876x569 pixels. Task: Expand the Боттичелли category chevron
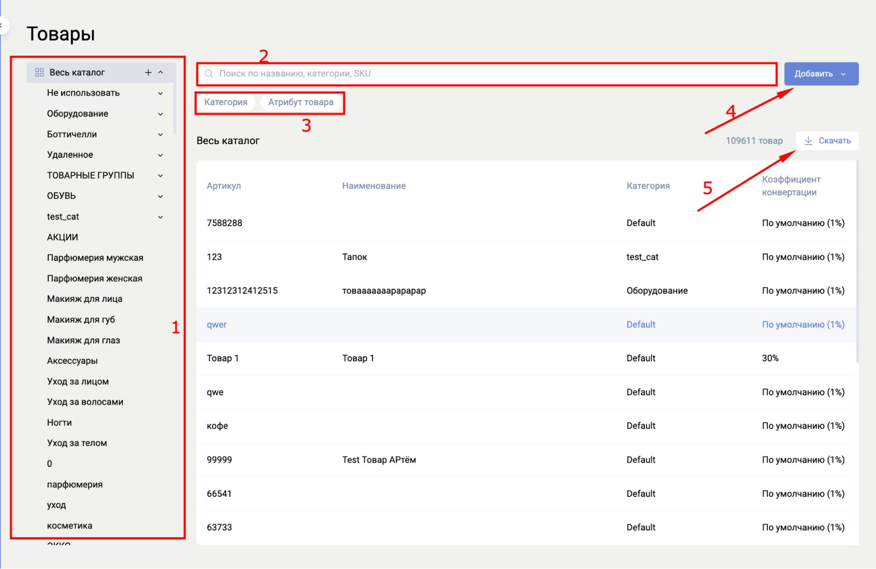(160, 134)
